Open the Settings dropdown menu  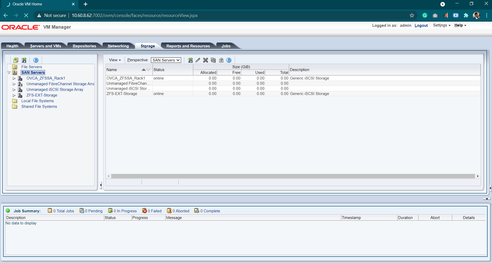pos(442,25)
